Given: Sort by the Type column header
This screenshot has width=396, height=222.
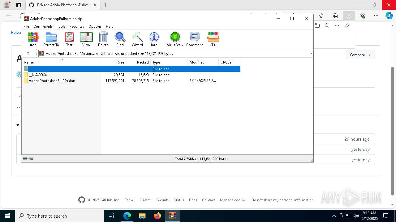Looking at the screenshot, I should click(x=169, y=62).
